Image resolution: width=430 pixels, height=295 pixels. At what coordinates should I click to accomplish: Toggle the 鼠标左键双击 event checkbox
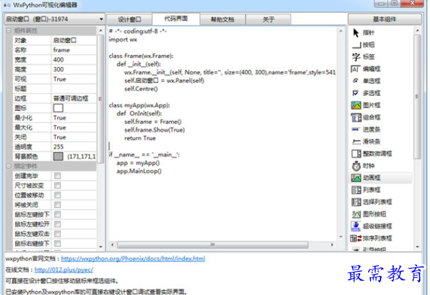point(57,234)
